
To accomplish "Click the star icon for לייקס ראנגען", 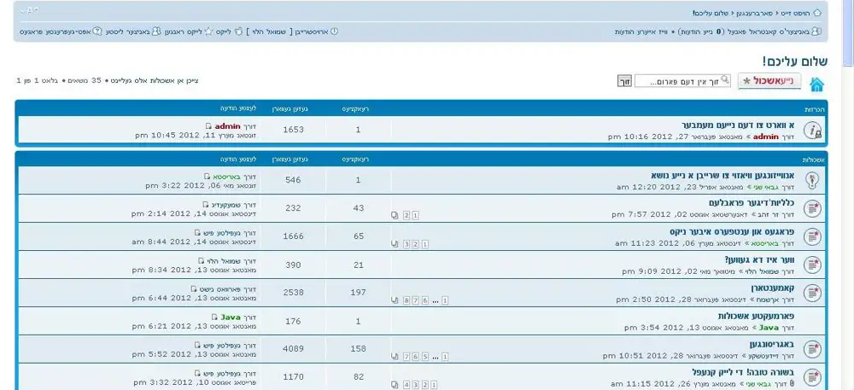I will click(208, 32).
